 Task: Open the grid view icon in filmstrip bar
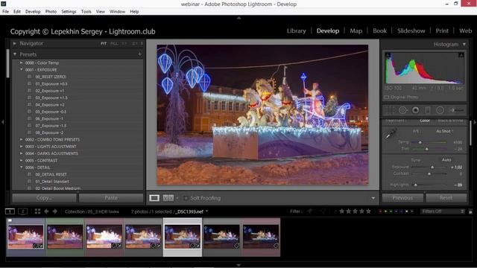(x=37, y=211)
